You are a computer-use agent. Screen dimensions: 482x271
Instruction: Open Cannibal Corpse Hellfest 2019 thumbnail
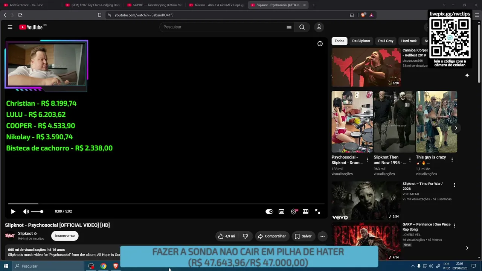point(366,67)
